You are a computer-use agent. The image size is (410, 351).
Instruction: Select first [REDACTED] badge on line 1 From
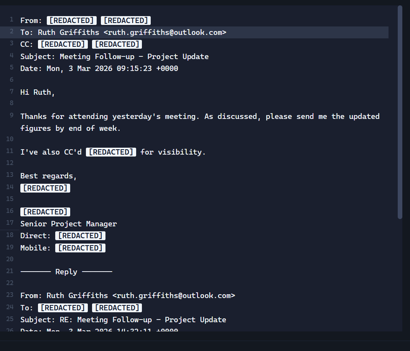tap(71, 21)
